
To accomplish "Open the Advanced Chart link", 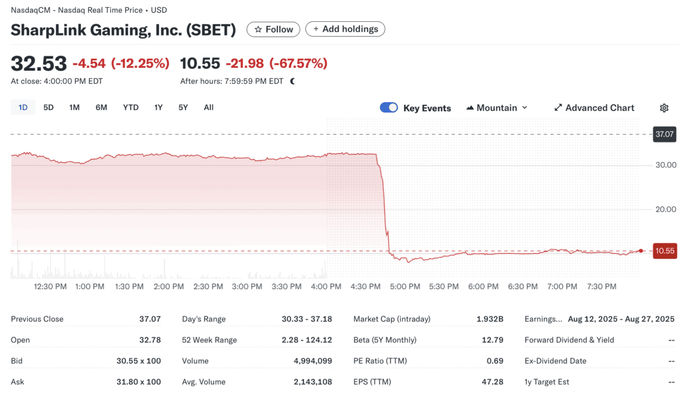I will coord(594,108).
